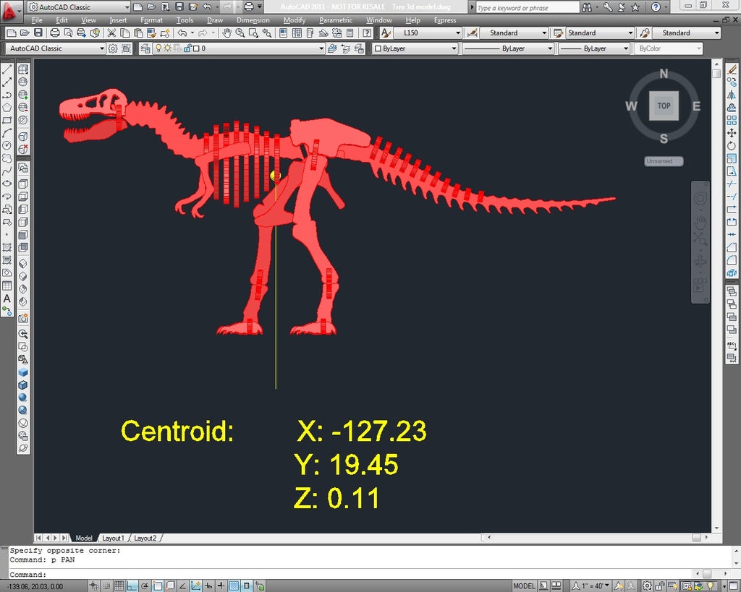Open the ByLayer color control swatch dropdown
The image size is (741, 592).
[x=415, y=48]
